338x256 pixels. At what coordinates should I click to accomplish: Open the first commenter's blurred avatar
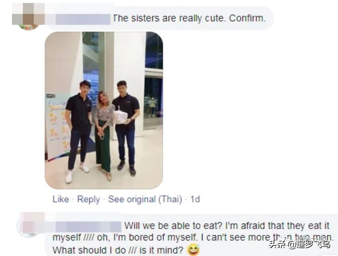click(28, 17)
